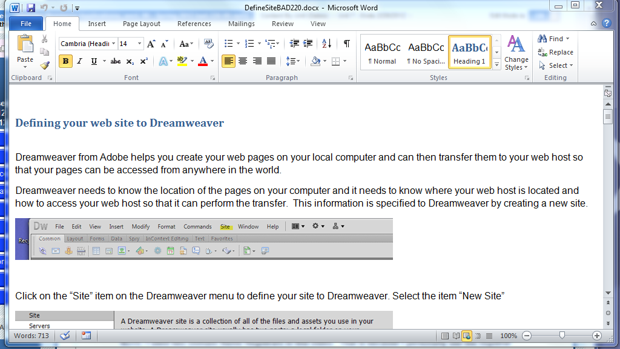Click the Clear Formatting icon

click(209, 44)
